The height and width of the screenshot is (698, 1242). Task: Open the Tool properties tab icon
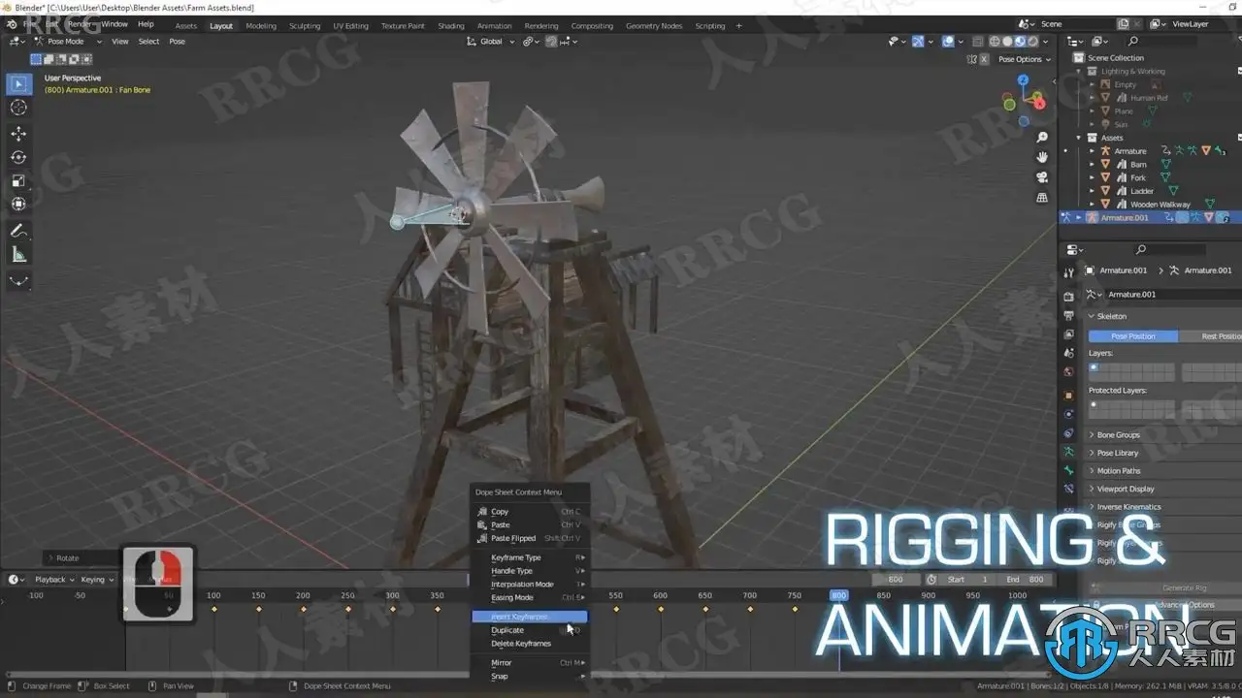(1068, 272)
